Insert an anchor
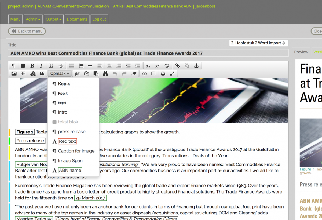The image size is (322, 220). 196,66
